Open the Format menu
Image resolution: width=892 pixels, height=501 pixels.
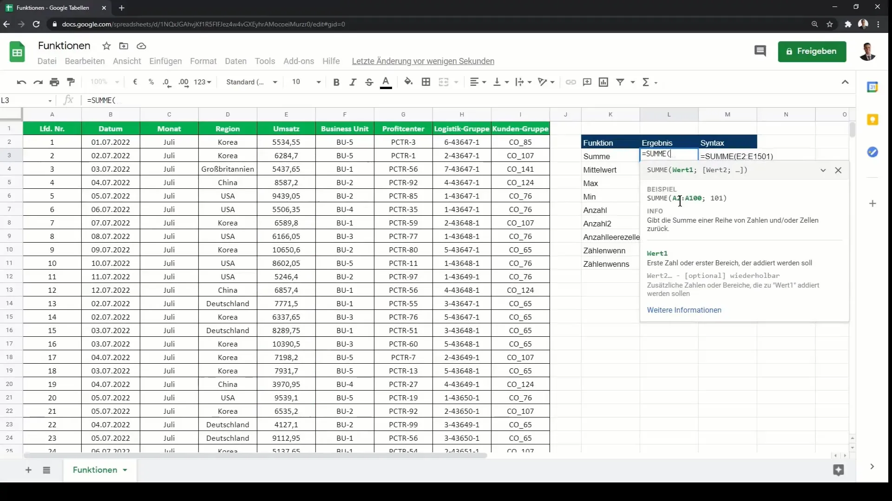(203, 61)
